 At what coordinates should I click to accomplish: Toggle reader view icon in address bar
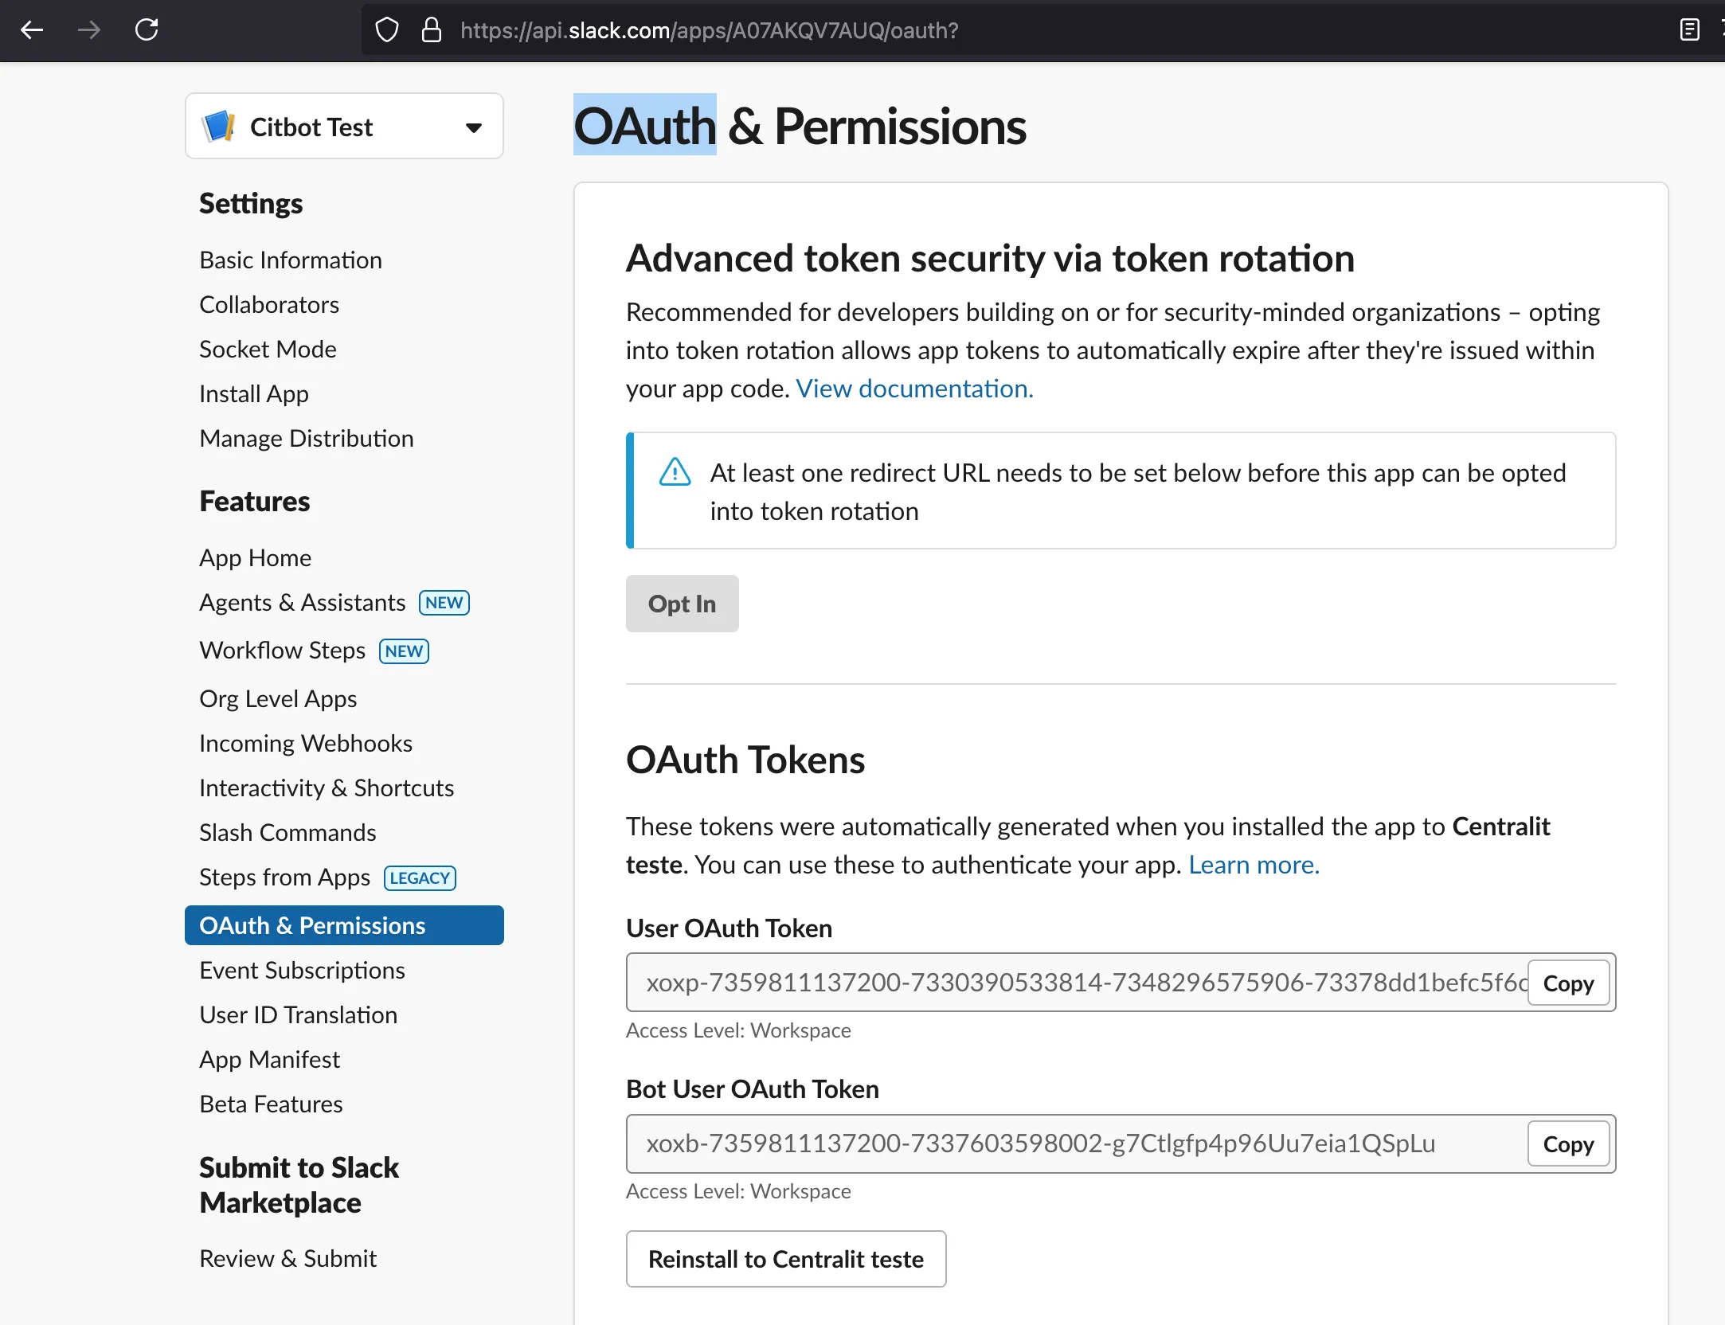(x=1689, y=30)
